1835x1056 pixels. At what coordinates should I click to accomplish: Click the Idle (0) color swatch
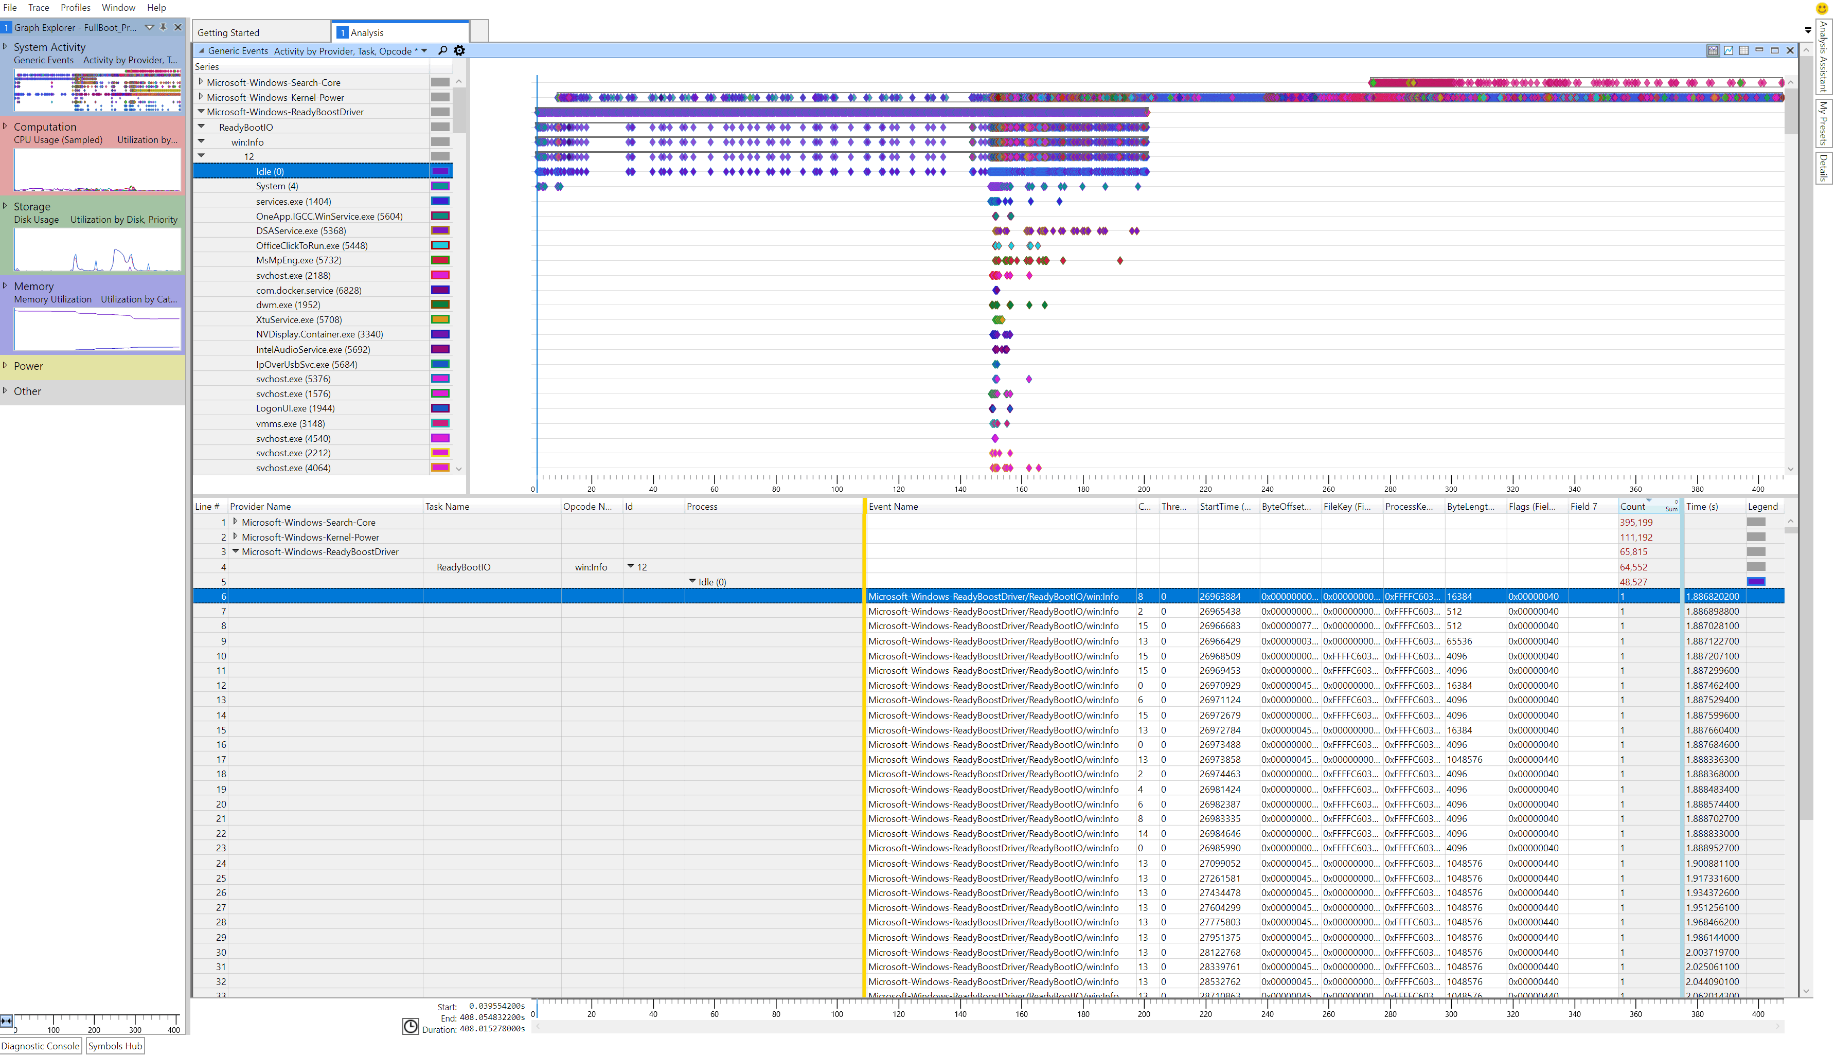[440, 171]
